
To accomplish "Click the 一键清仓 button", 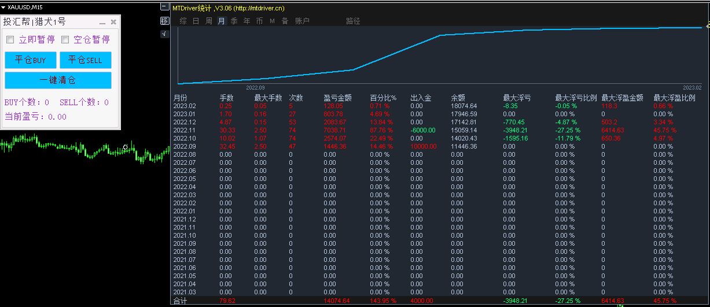I will pos(58,80).
